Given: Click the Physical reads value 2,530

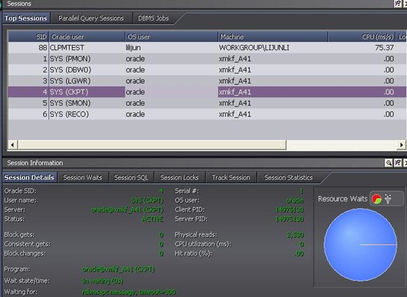Looking at the screenshot, I should [295, 235].
